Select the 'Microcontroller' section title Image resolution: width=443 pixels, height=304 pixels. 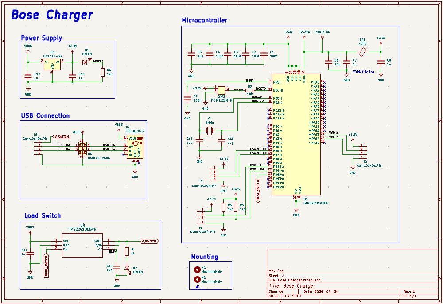click(x=205, y=20)
